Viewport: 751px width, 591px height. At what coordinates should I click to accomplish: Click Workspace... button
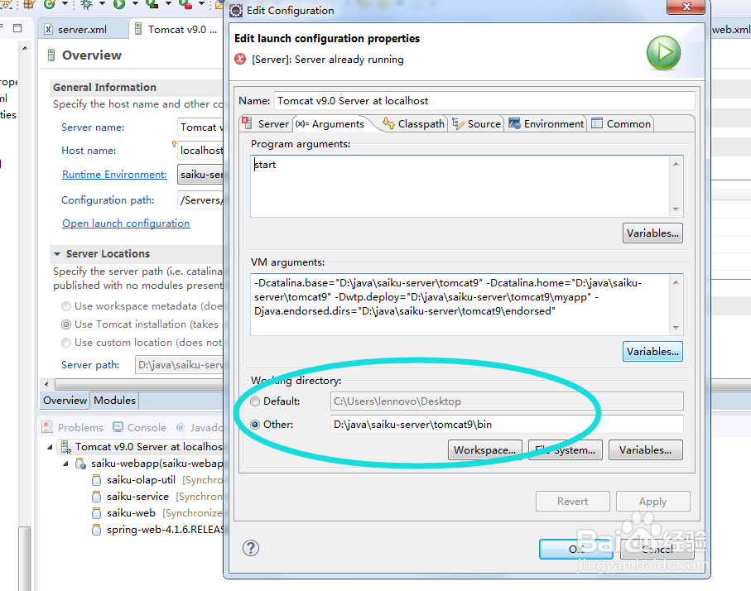pos(484,450)
